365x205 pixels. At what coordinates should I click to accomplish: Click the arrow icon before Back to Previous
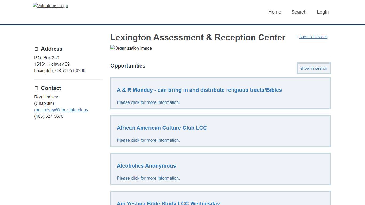296,37
